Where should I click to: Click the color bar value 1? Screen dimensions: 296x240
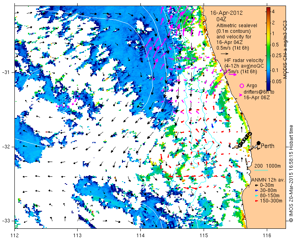pyautogui.click(x=273, y=34)
